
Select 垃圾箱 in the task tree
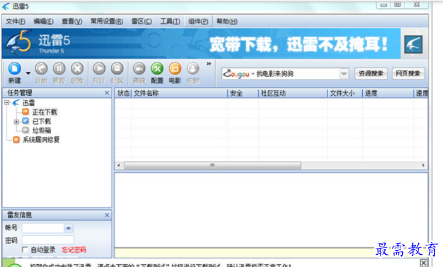pyautogui.click(x=42, y=131)
